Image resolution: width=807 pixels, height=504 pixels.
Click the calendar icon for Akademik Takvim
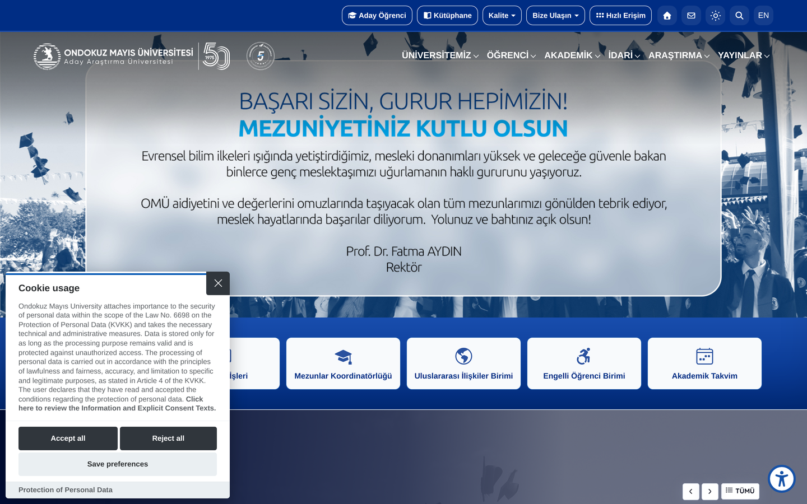pyautogui.click(x=704, y=356)
